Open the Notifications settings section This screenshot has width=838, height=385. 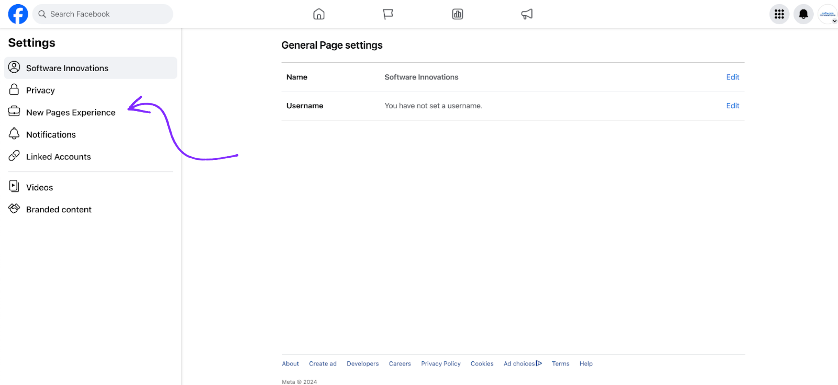[x=90, y=134]
